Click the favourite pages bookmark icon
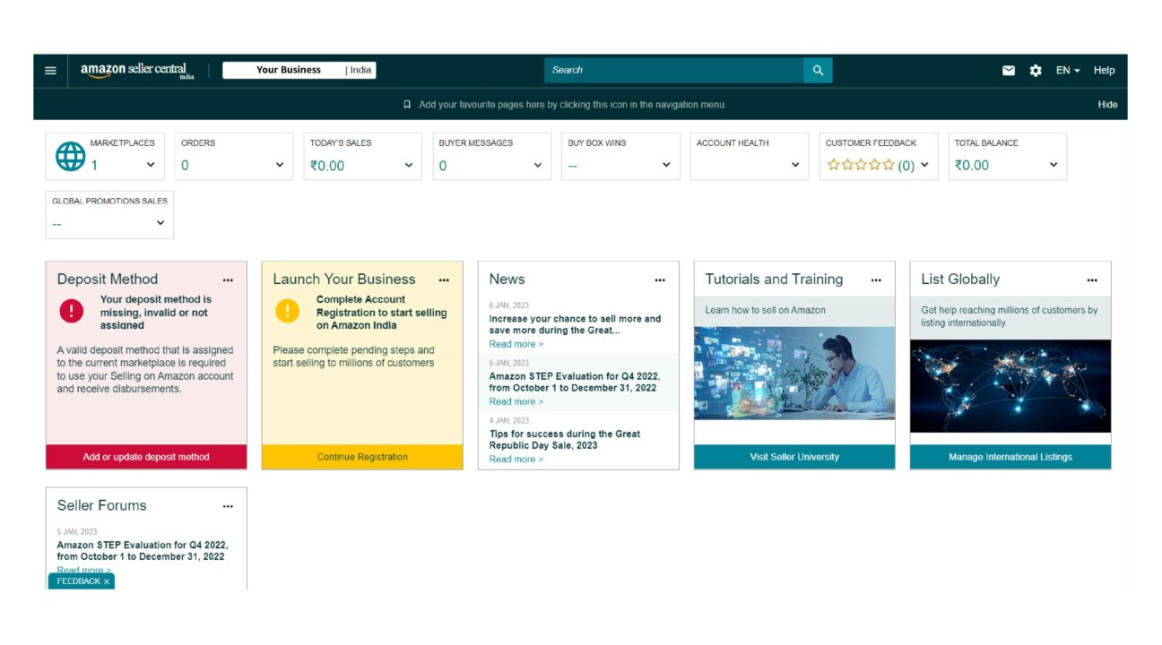 click(x=408, y=104)
